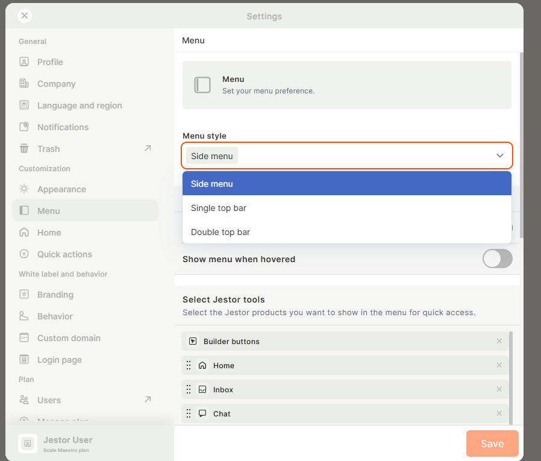Screen dimensions: 541x461
Task: Open Language and region settings
Action: [x=85, y=105]
